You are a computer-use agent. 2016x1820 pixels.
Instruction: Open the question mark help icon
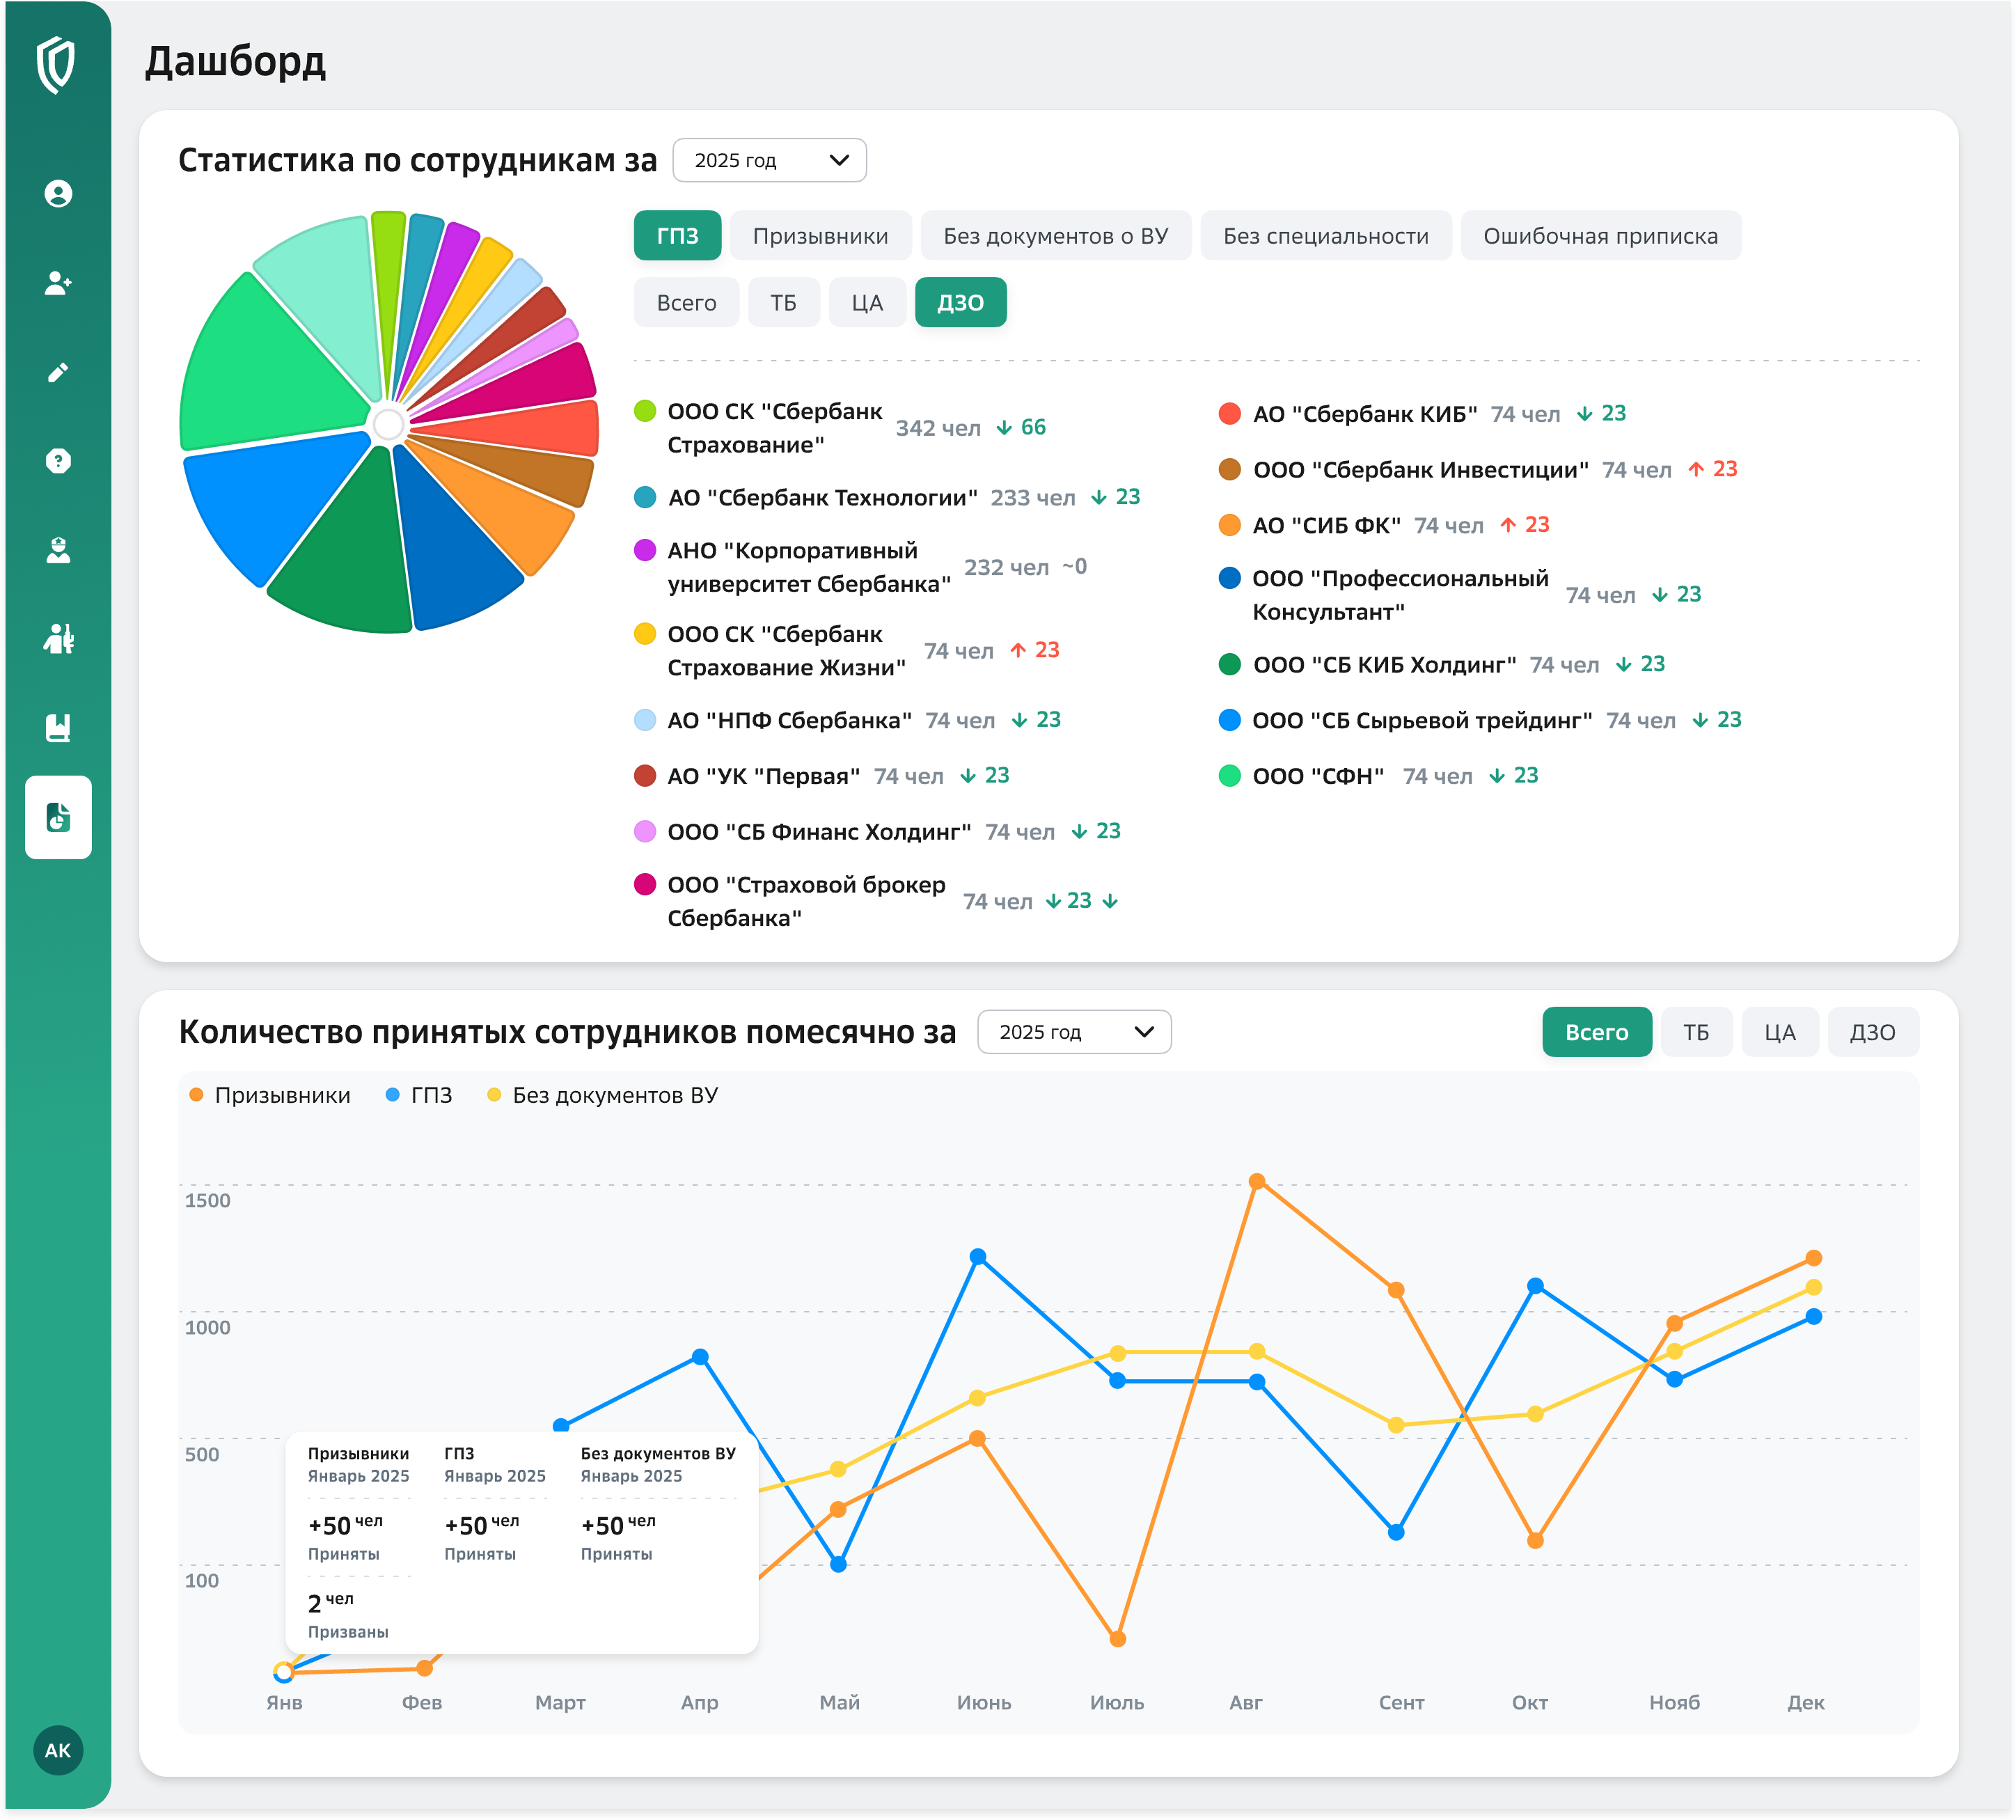(x=58, y=461)
